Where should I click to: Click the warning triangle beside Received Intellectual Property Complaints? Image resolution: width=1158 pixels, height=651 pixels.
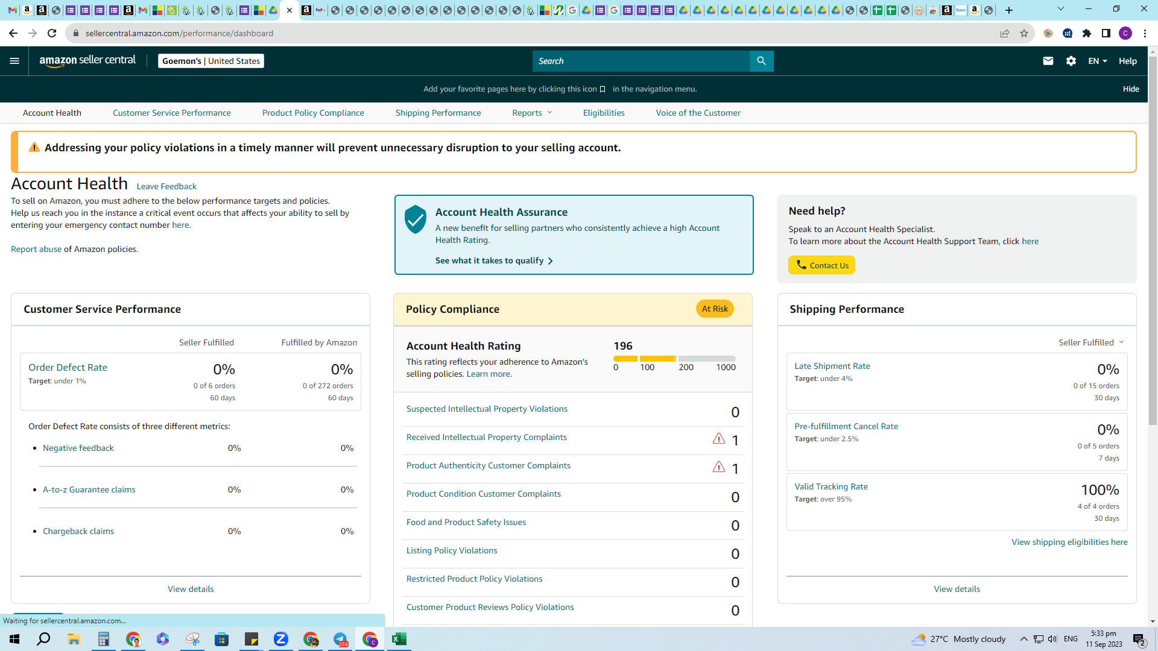point(718,438)
